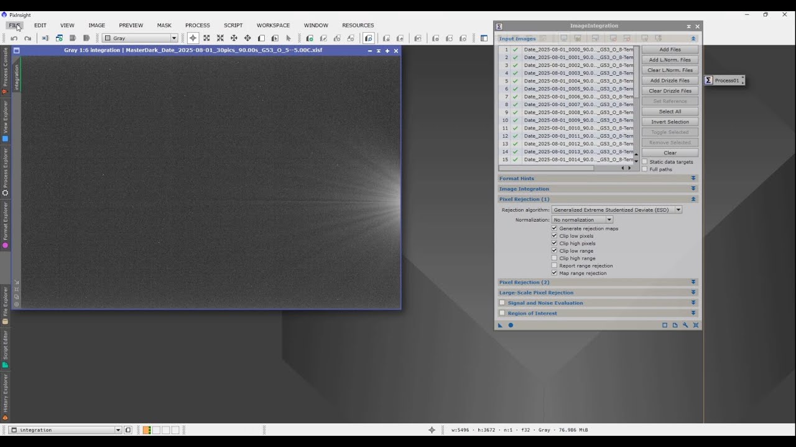Click Apply Global circle in ImageIntegration
This screenshot has height=447, width=796.
(x=511, y=325)
